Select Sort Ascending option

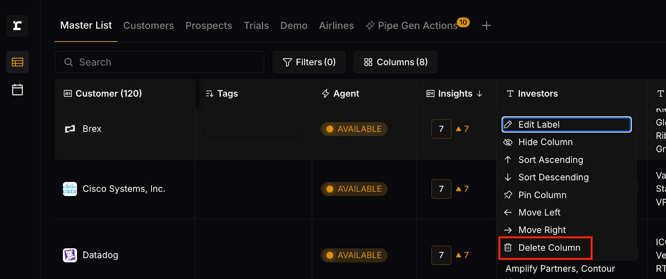pyautogui.click(x=550, y=160)
